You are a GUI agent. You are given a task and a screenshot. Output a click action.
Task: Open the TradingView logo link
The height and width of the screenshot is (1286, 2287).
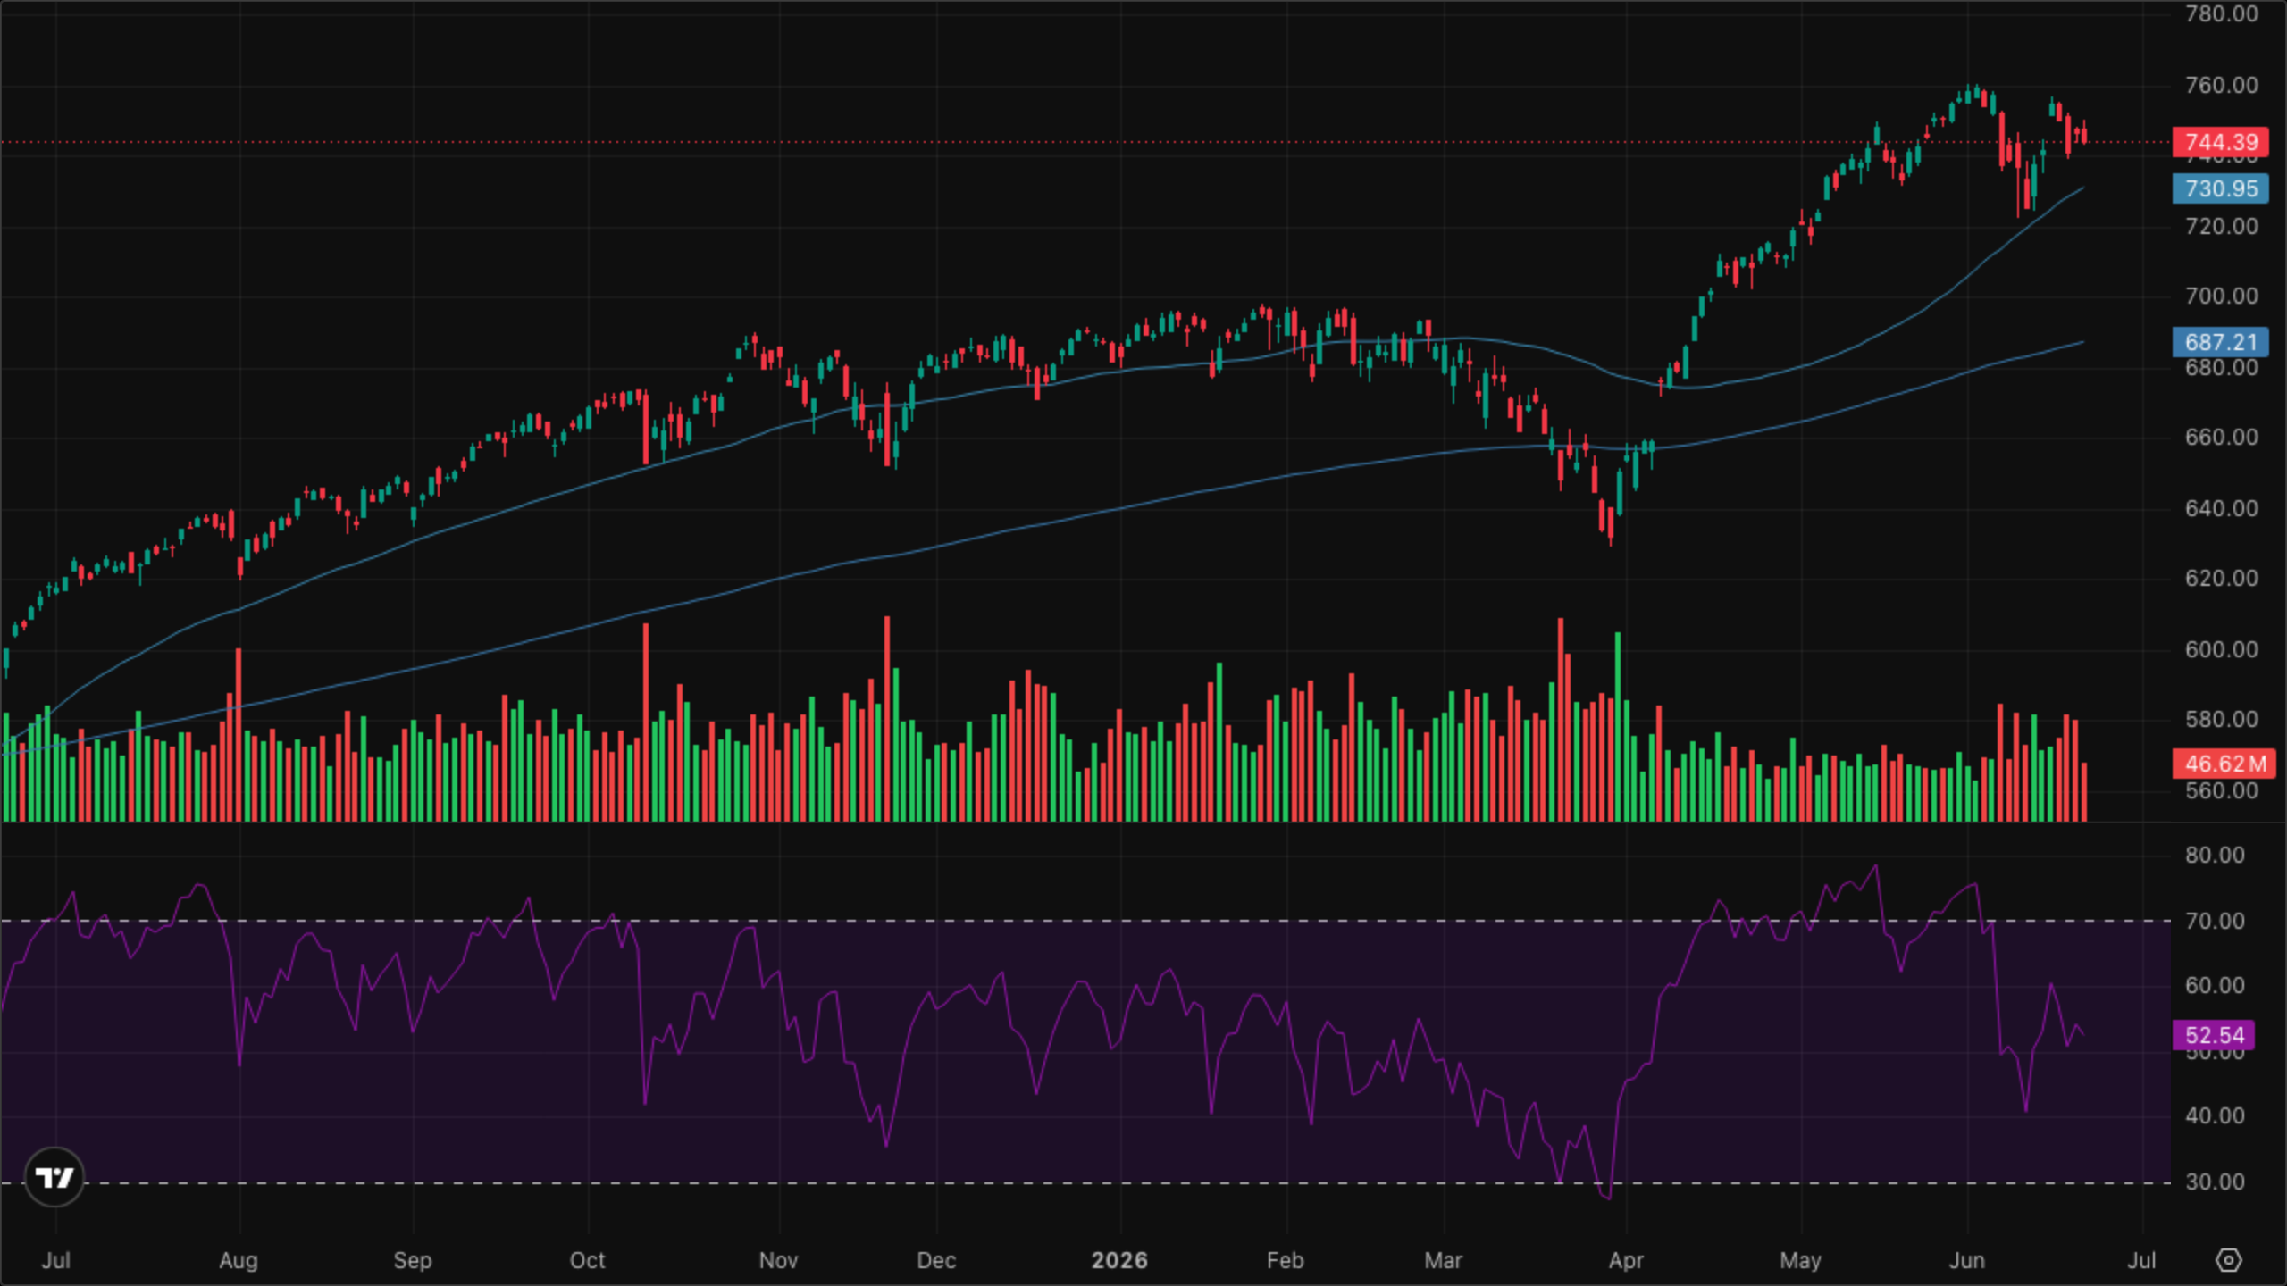pos(54,1178)
